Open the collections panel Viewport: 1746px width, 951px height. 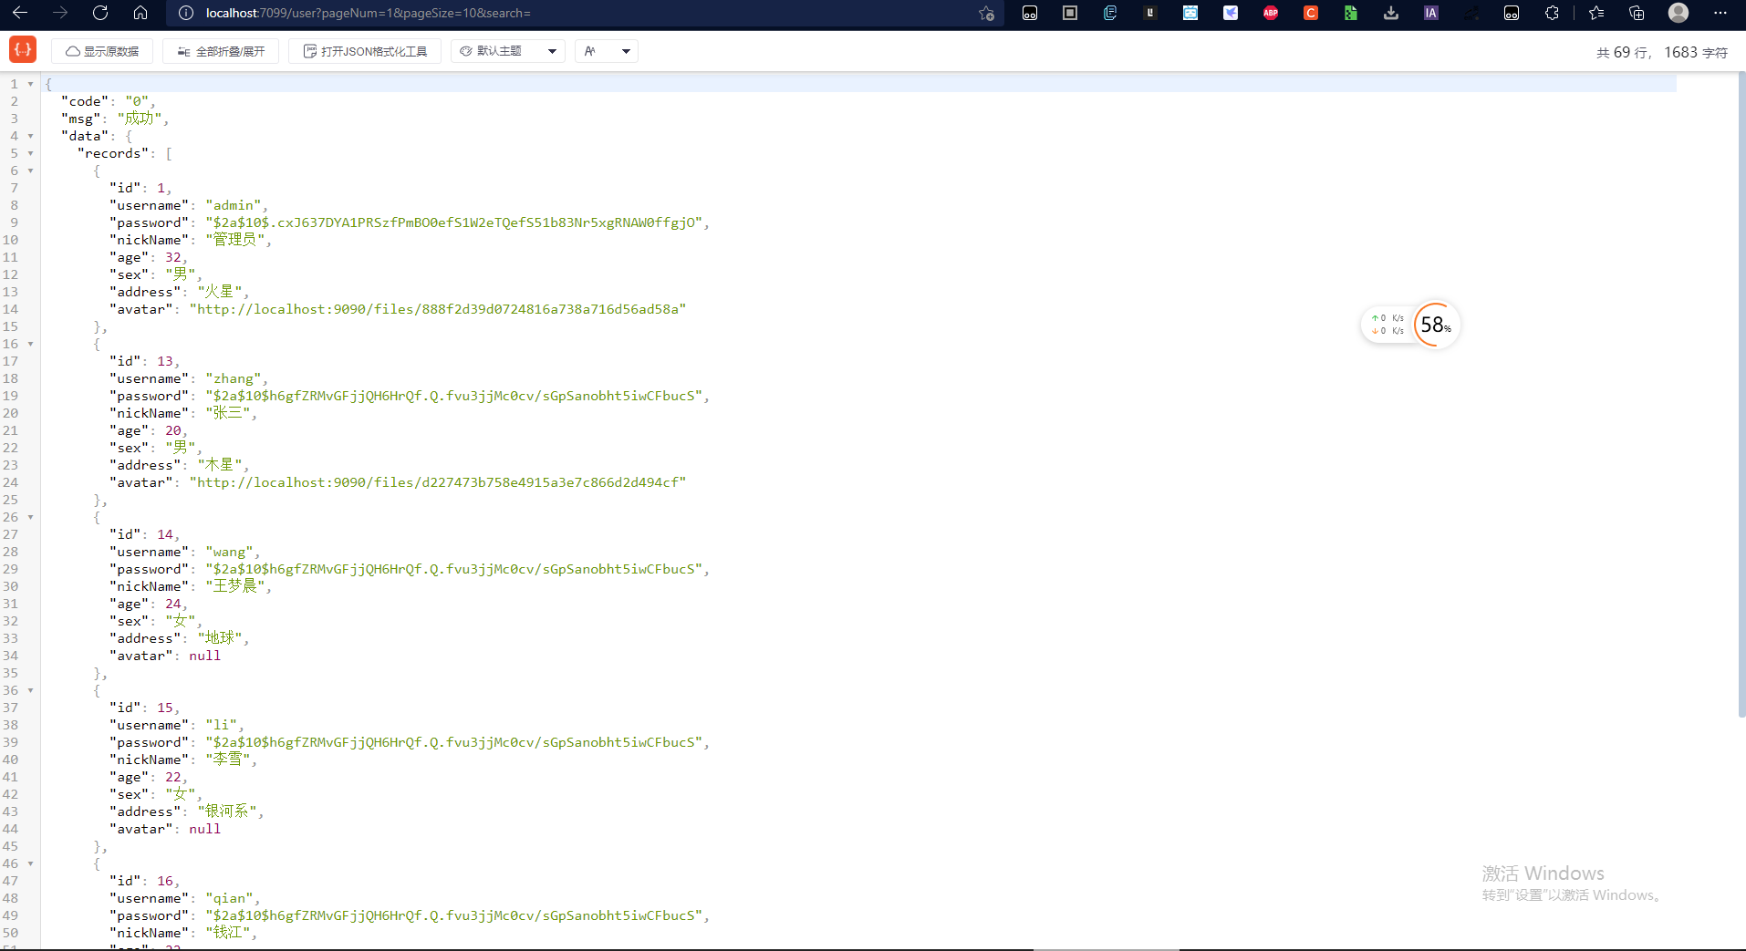1637,13
